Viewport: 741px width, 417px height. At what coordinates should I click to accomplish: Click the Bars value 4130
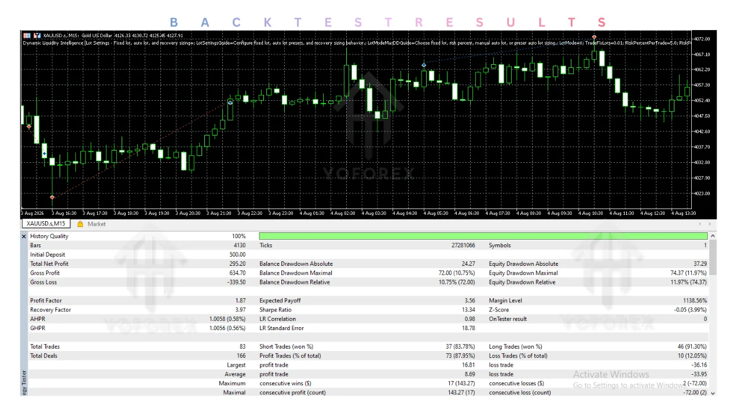point(239,246)
